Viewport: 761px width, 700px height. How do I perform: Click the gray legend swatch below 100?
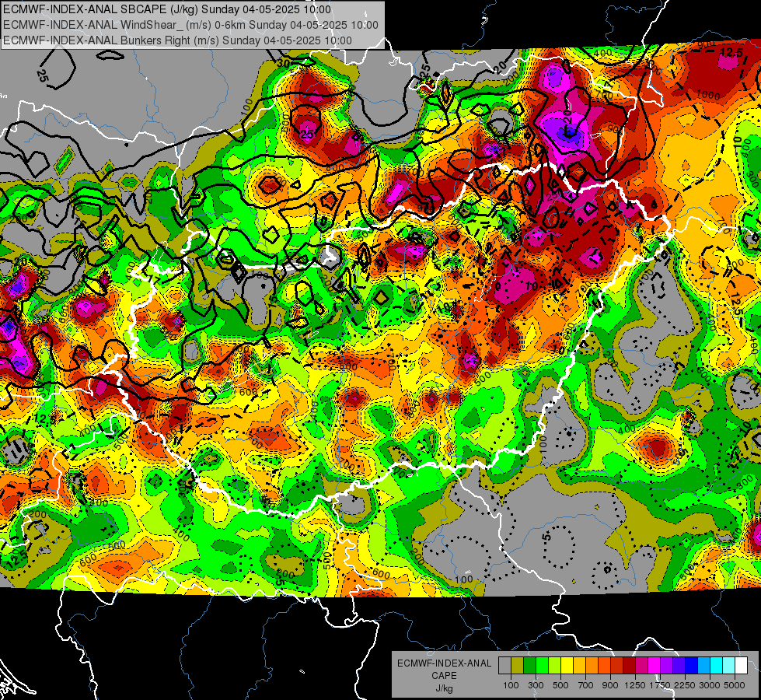(x=504, y=665)
